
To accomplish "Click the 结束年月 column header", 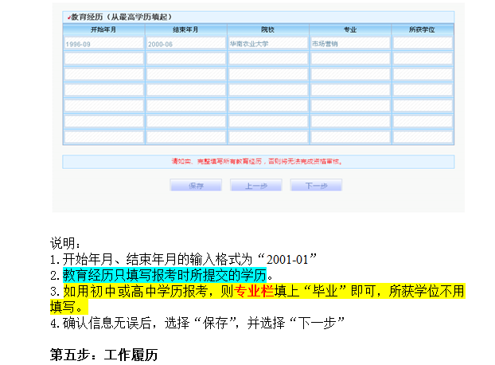I will [x=186, y=29].
